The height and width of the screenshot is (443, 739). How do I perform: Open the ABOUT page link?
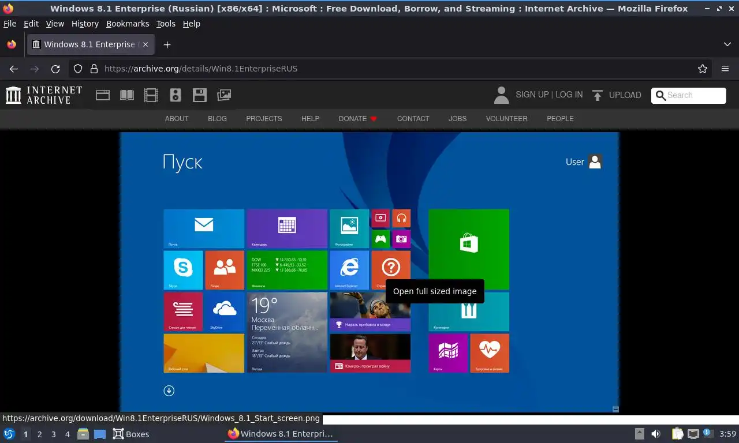(x=177, y=118)
